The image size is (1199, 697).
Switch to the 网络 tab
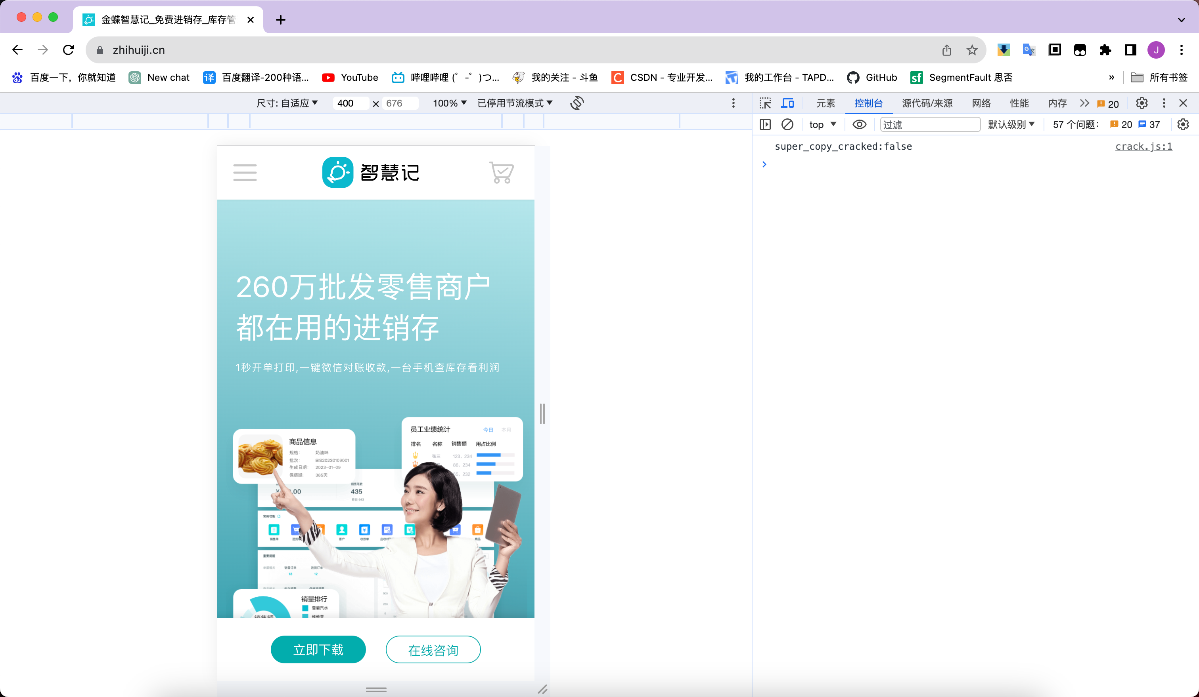point(981,103)
